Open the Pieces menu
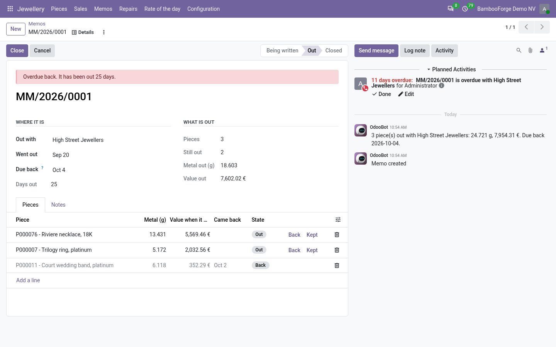The height and width of the screenshot is (347, 556). pyautogui.click(x=59, y=9)
